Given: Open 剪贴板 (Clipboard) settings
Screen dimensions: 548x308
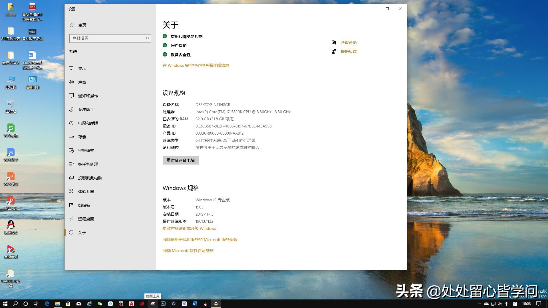Looking at the screenshot, I should tap(84, 205).
